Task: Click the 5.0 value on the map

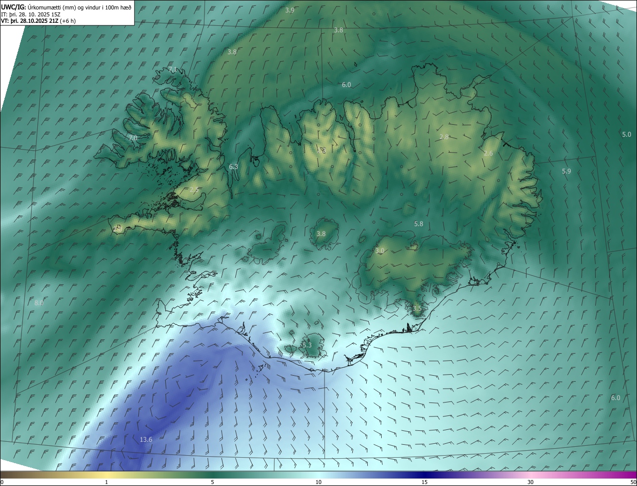Action: tap(627, 134)
